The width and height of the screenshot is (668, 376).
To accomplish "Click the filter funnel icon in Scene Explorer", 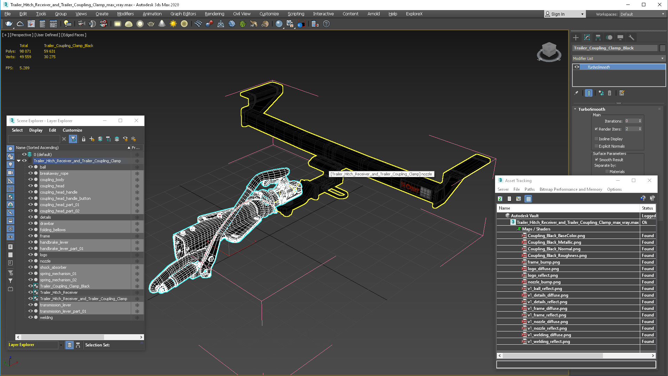I will (73, 139).
